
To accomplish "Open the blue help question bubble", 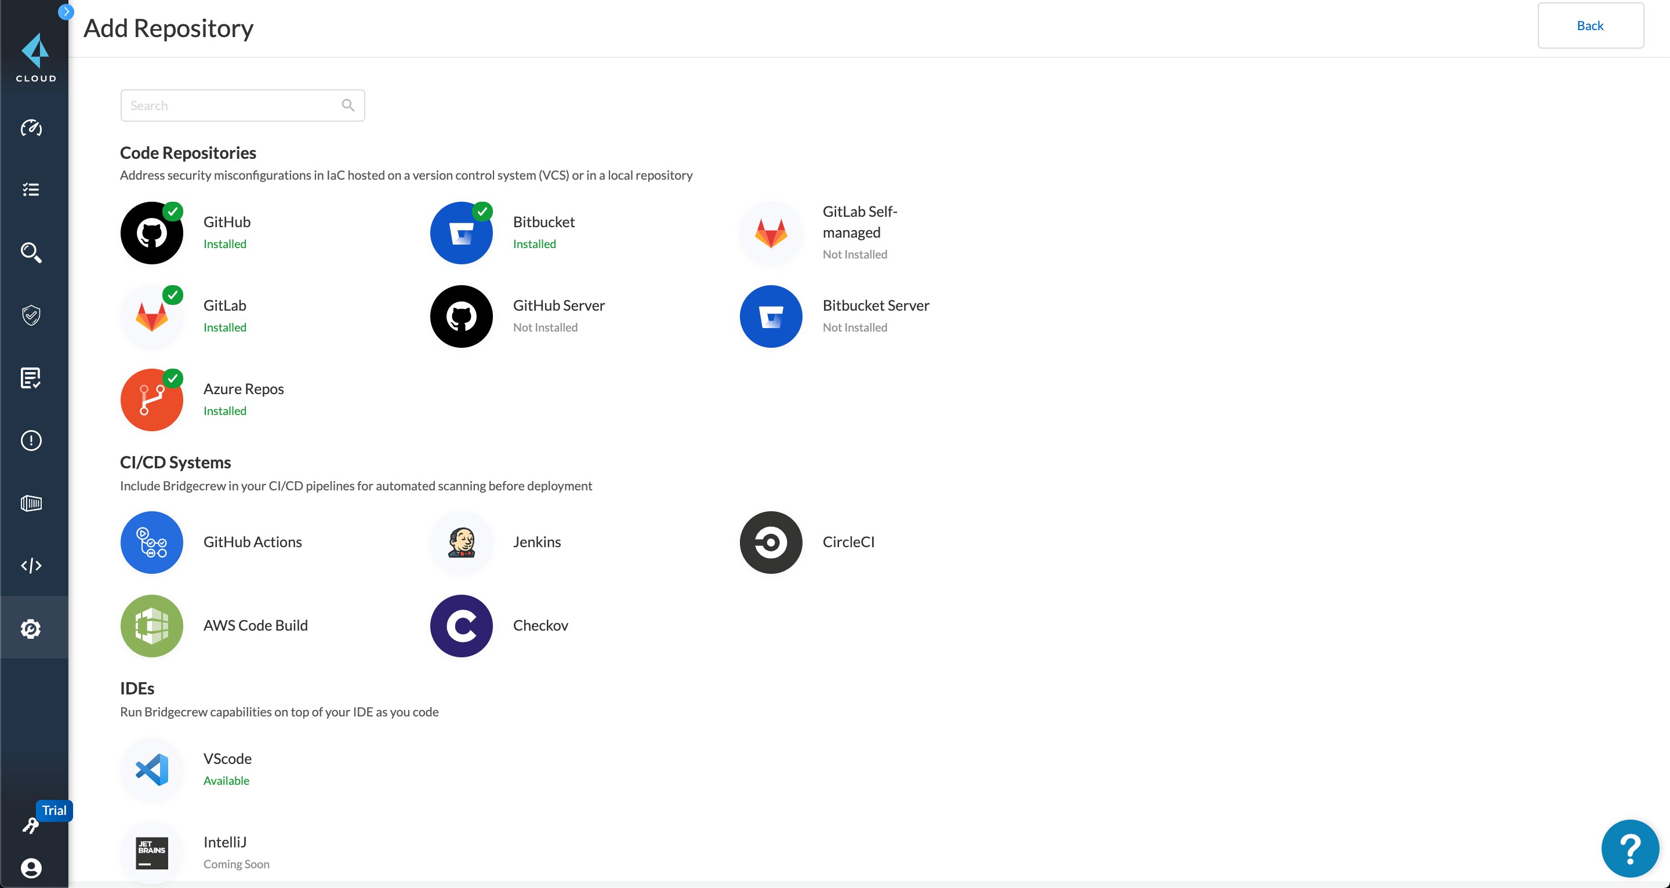I will 1629,848.
